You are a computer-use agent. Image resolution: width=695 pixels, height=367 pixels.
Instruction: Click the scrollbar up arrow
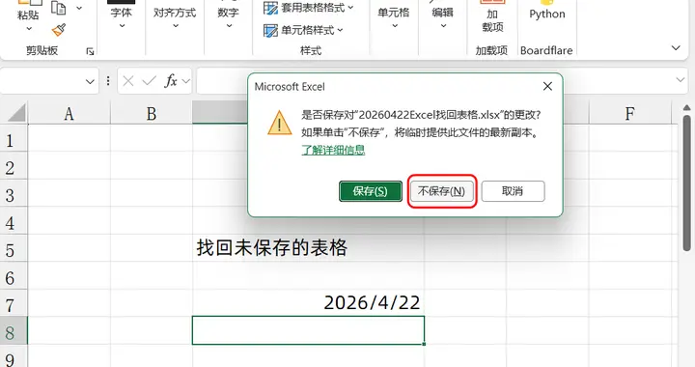click(687, 107)
